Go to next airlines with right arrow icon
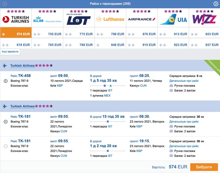 coord(216,4)
